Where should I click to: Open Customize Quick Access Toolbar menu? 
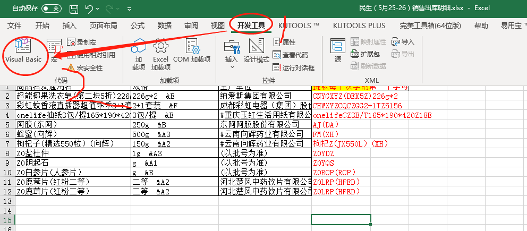click(x=130, y=9)
